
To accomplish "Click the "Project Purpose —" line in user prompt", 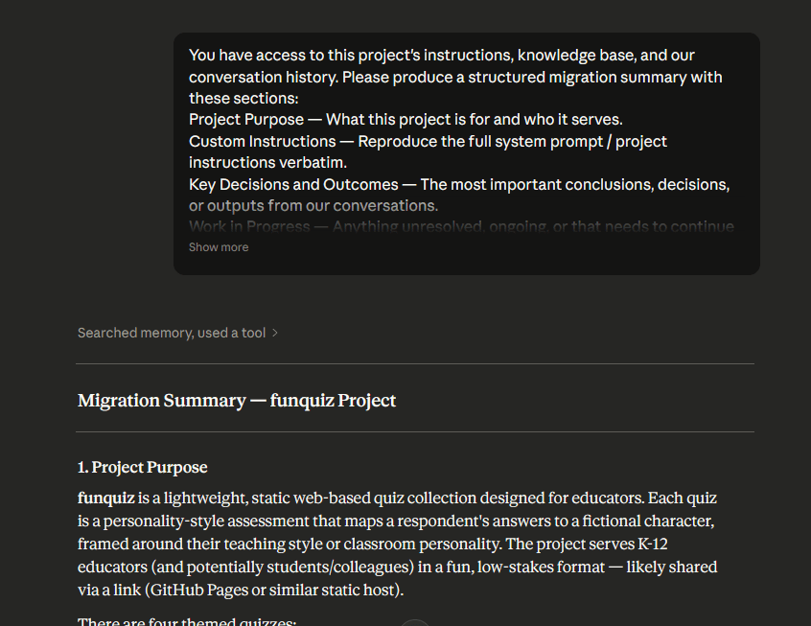I will pos(256,120).
